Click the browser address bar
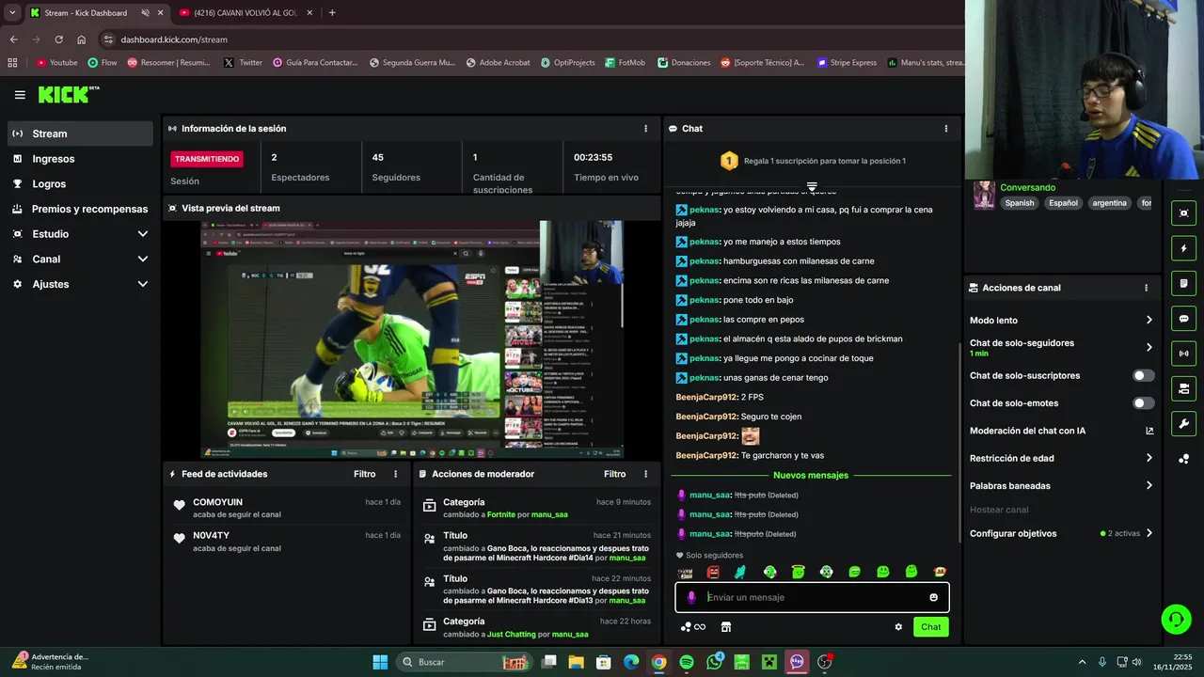Image resolution: width=1204 pixels, height=677 pixels. click(x=527, y=39)
